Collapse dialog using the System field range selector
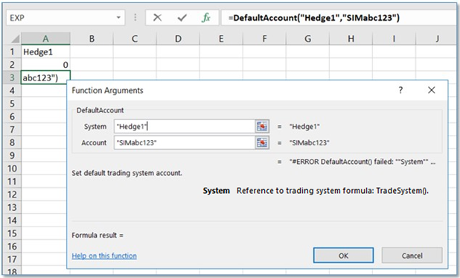The height and width of the screenshot is (278, 460). coord(262,127)
